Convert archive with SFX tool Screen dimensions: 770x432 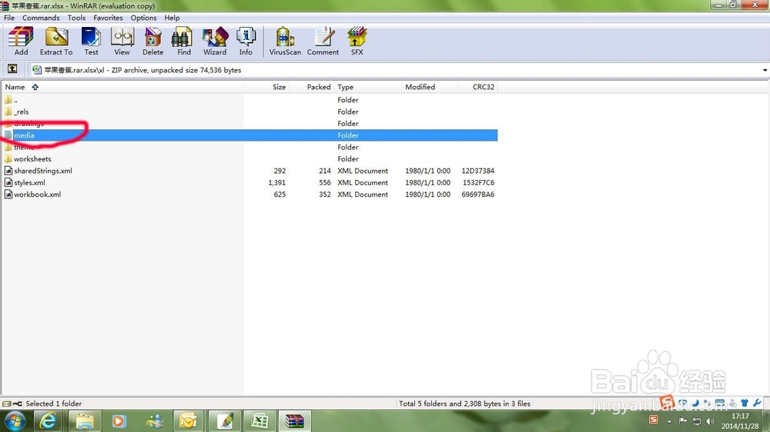357,42
